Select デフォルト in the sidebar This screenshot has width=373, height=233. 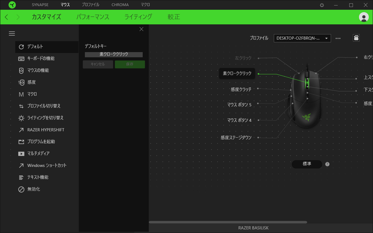(x=47, y=47)
